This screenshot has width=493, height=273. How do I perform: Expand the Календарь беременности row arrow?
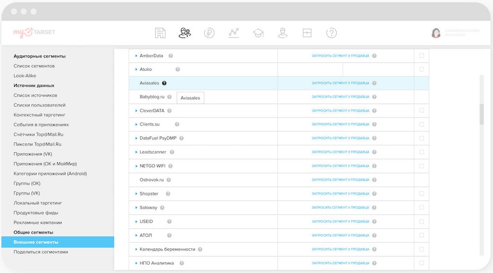coord(136,249)
